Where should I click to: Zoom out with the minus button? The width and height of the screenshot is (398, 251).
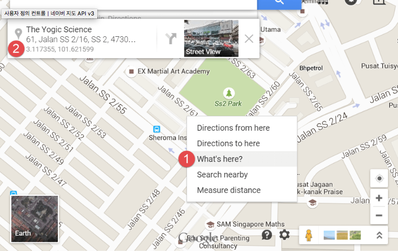[x=379, y=215]
